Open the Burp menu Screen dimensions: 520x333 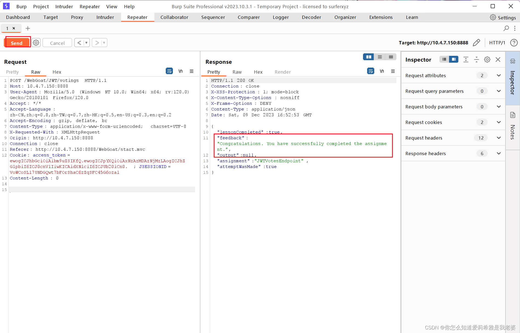point(21,7)
